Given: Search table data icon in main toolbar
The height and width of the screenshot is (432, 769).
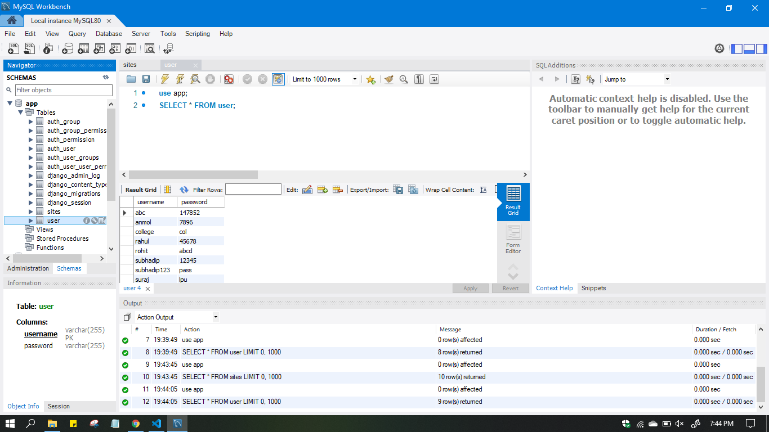Looking at the screenshot, I should [x=150, y=49].
